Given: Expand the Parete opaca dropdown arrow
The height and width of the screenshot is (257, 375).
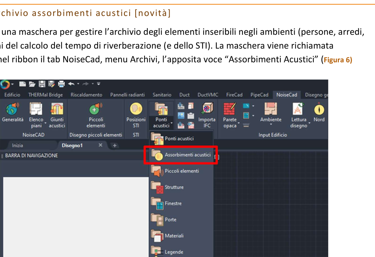Looking at the screenshot, I should (x=238, y=123).
